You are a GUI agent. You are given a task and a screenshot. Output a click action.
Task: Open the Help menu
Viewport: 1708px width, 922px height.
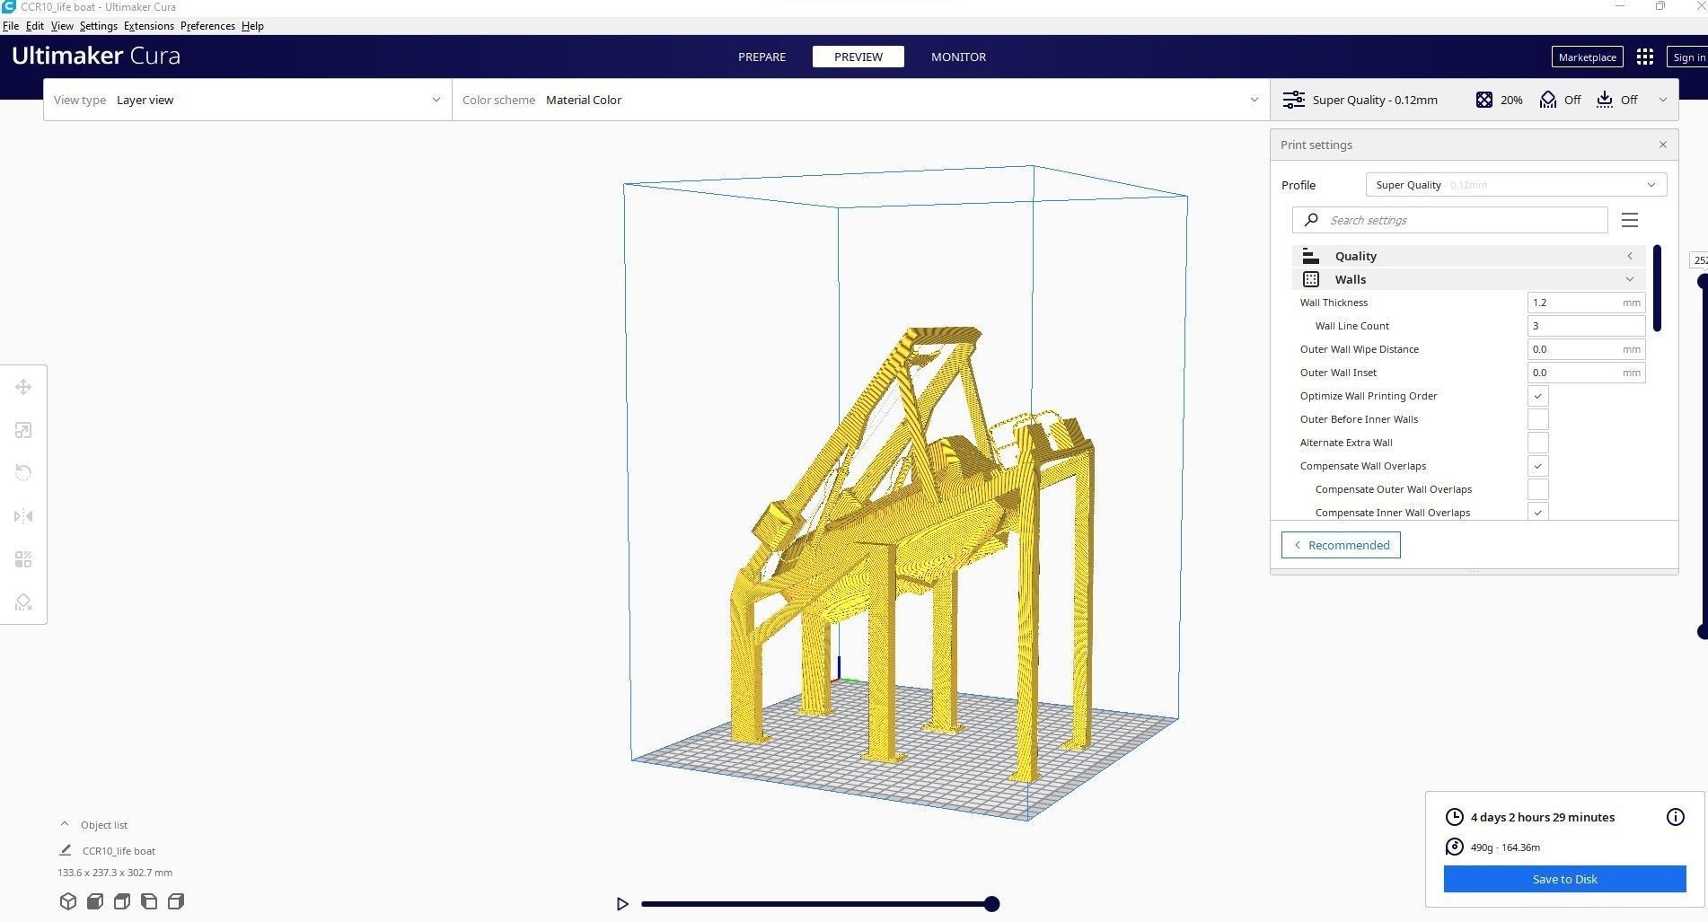coord(252,26)
